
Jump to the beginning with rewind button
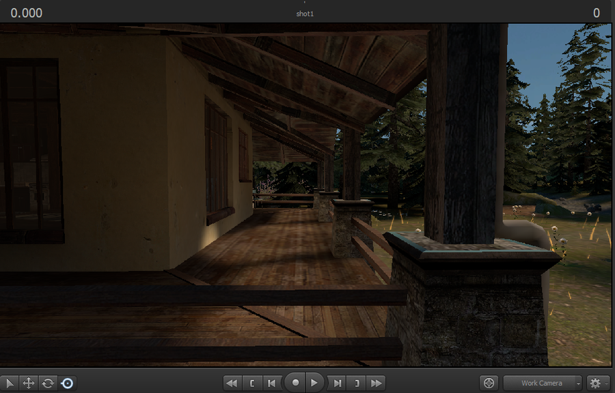click(232, 383)
